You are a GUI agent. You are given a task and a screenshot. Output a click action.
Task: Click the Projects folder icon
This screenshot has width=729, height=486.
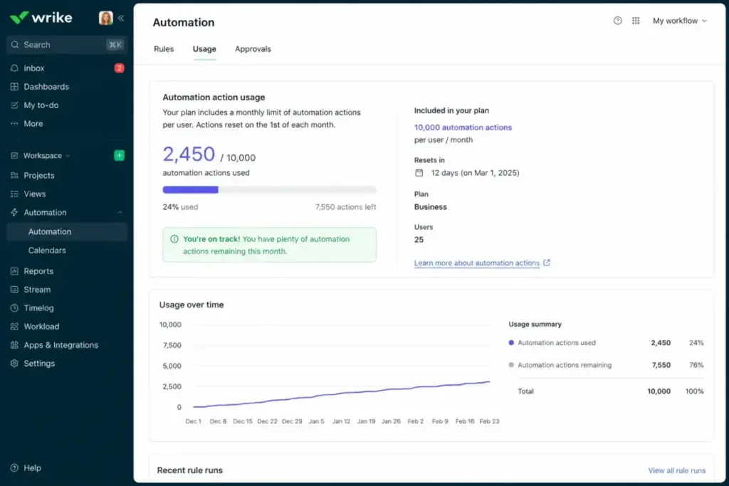(14, 175)
